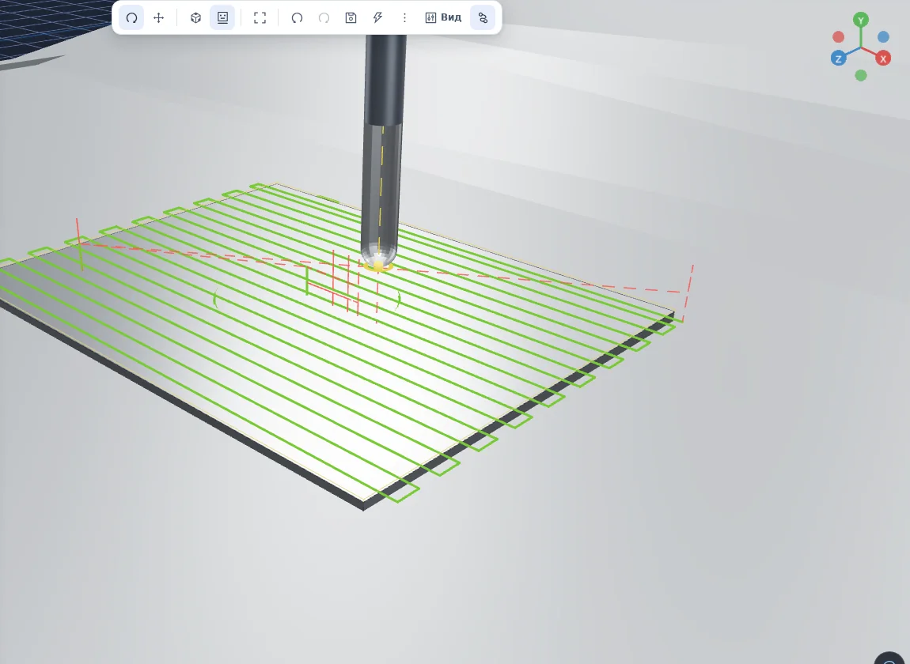Toggle the highlighted front-face view mode button
The width and height of the screenshot is (910, 664).
coord(222,18)
